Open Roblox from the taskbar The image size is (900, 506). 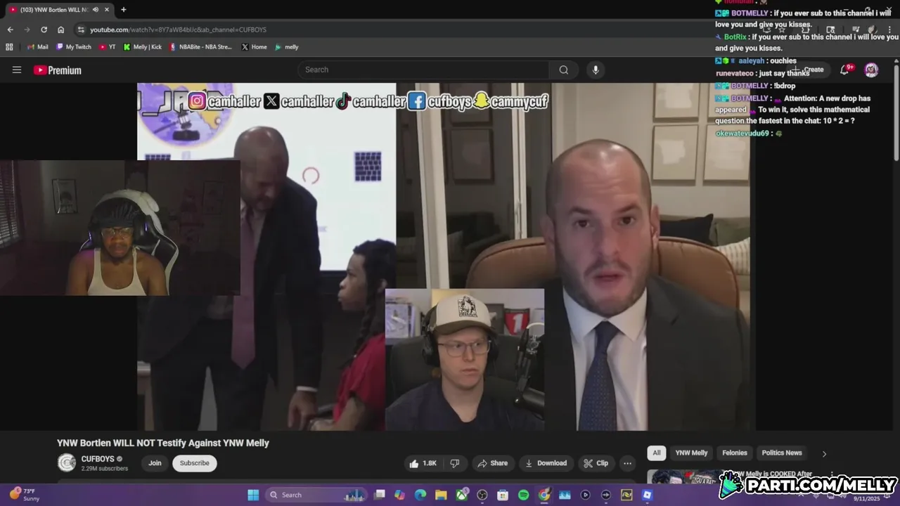coord(647,495)
